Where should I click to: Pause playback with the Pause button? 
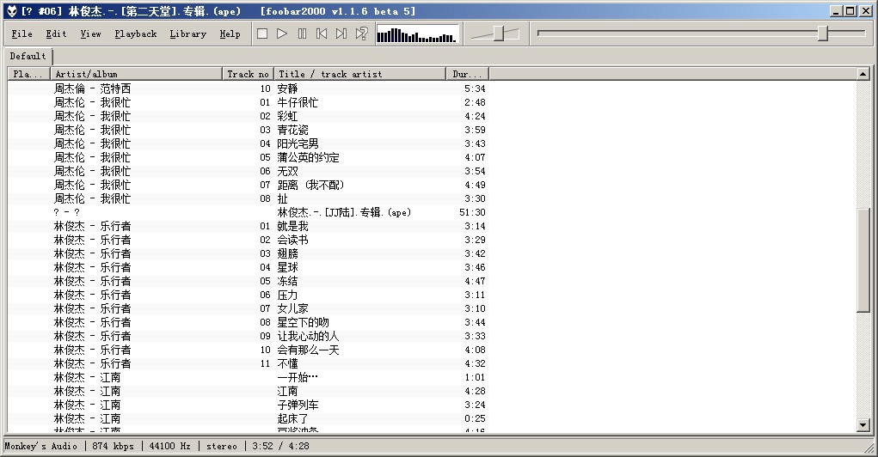tap(303, 34)
